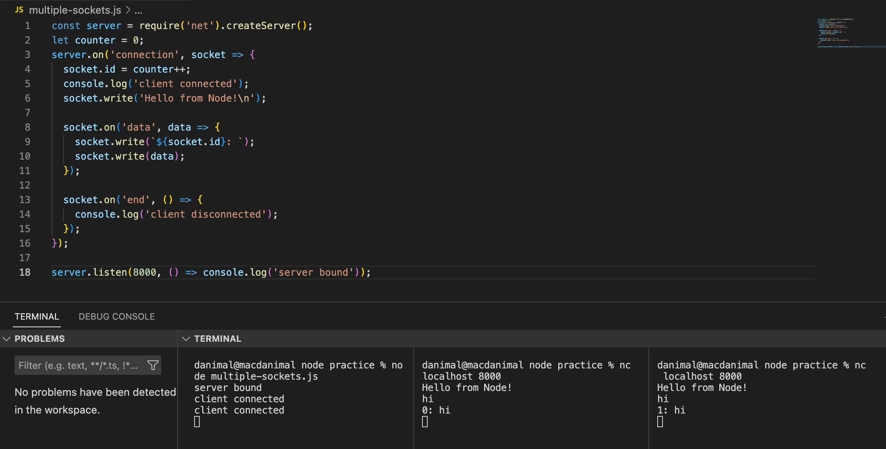
Task: Click 'localhost 8000' in right terminal
Action: click(x=702, y=376)
